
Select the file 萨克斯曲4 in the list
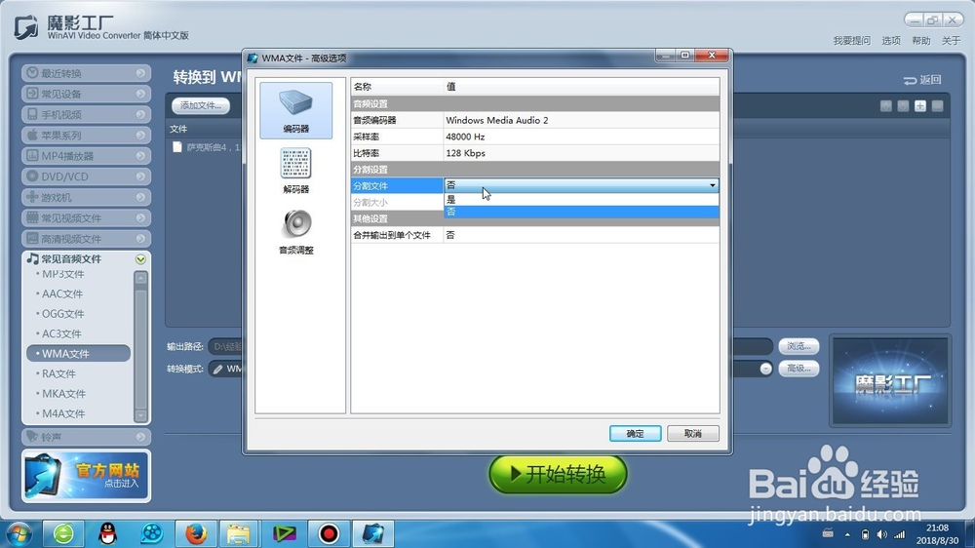207,147
